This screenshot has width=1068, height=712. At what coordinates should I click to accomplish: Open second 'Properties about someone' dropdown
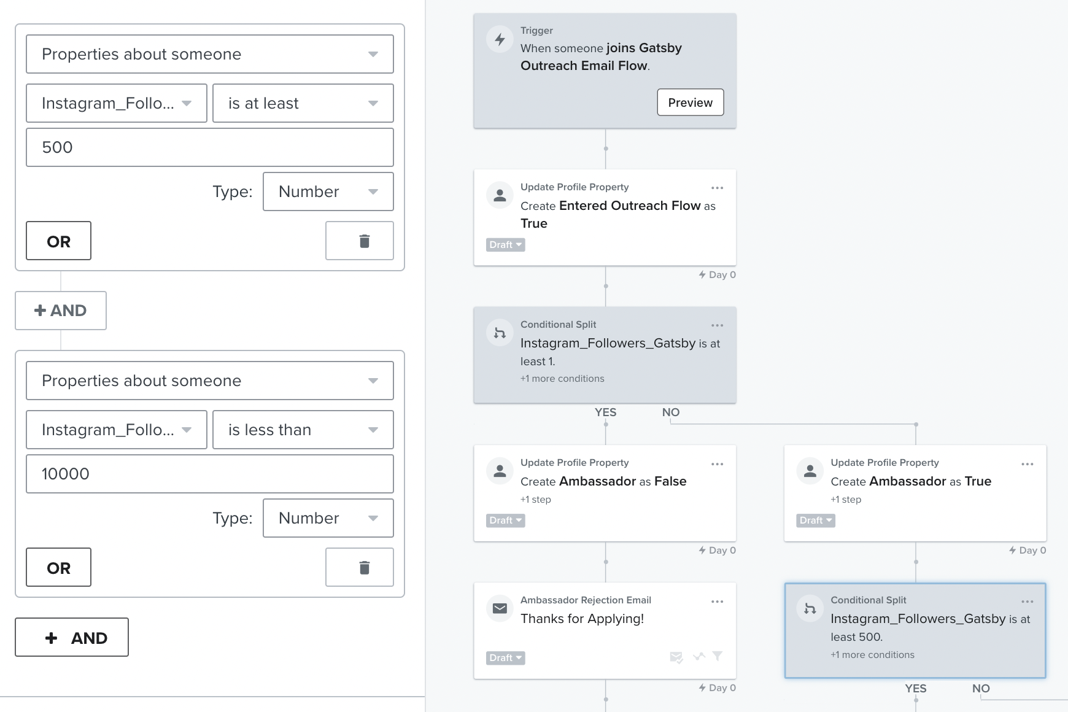click(x=210, y=381)
